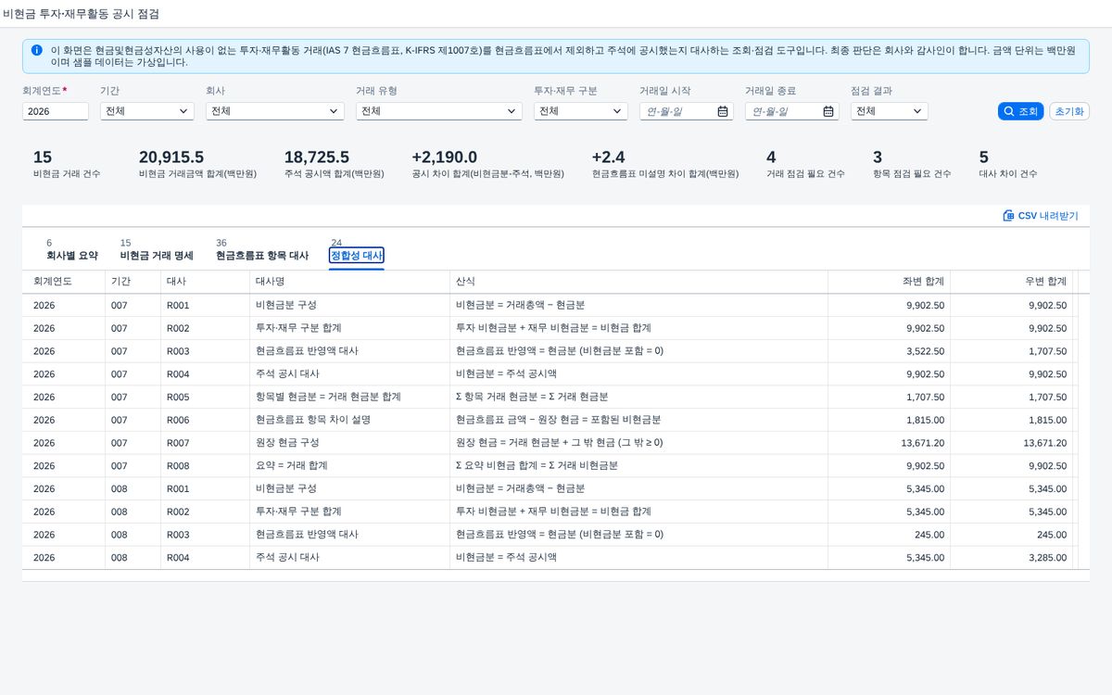Click the +2.4 현금흐름표 미설명 차이 KPI

click(x=664, y=164)
